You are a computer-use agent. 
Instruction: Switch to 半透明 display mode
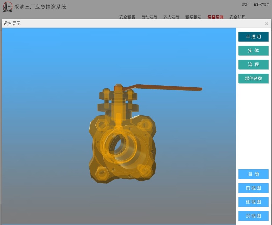tap(253, 37)
